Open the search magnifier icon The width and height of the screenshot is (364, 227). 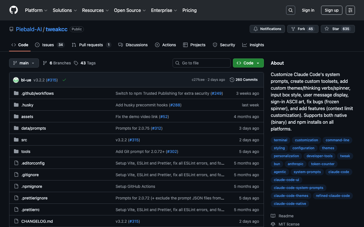click(x=290, y=10)
